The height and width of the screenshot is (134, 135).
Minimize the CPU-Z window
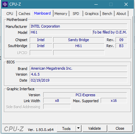(x=96, y=4)
